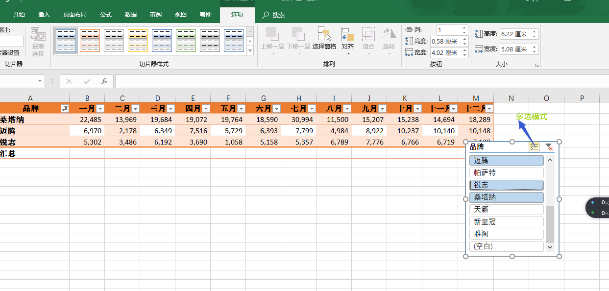Screen dimensions: 609x291
Task: Apply the gray slicer style third in gallery
Action: [x=114, y=40]
